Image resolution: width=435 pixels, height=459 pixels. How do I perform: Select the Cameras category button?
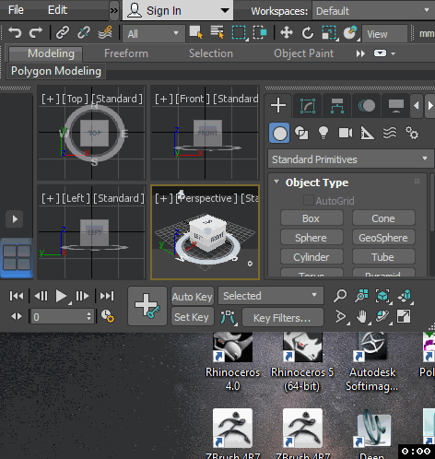coord(346,133)
